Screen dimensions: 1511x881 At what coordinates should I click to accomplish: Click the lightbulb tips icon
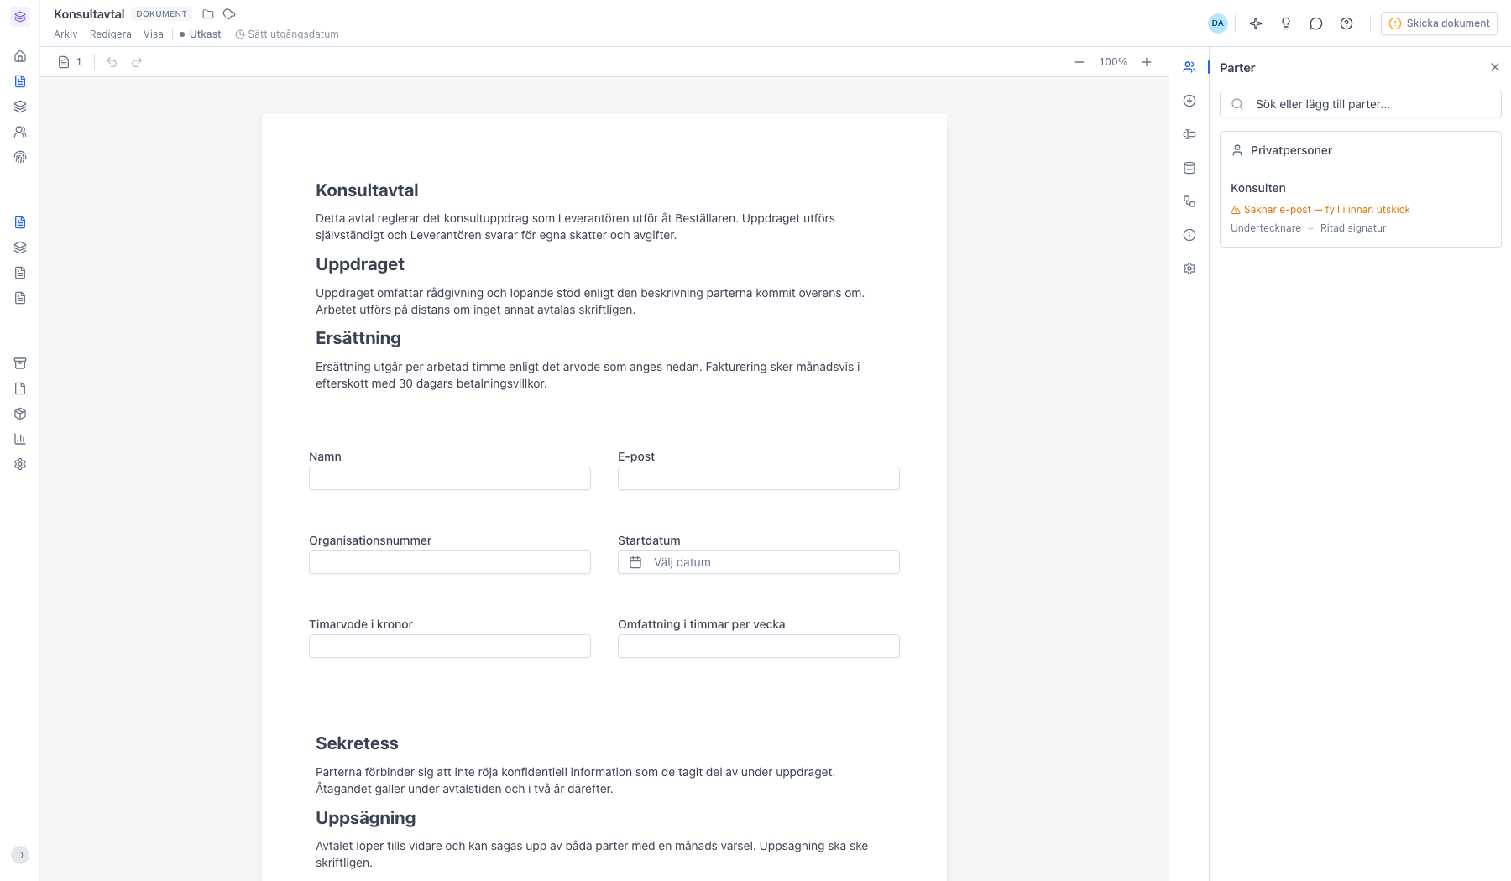pyautogui.click(x=1286, y=23)
